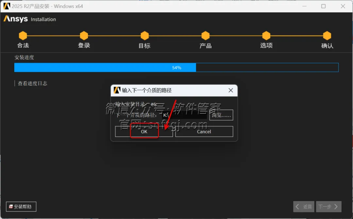353x219 pixels.
Task: Select the 产品 step hexagon
Action: (206, 35)
